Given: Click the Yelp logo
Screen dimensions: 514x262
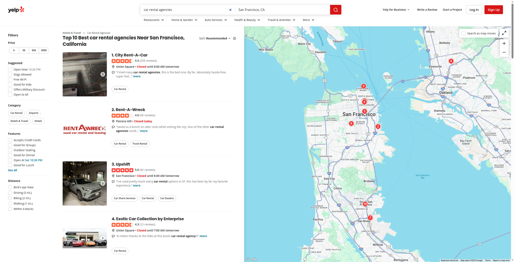Looking at the screenshot, I should [x=16, y=10].
